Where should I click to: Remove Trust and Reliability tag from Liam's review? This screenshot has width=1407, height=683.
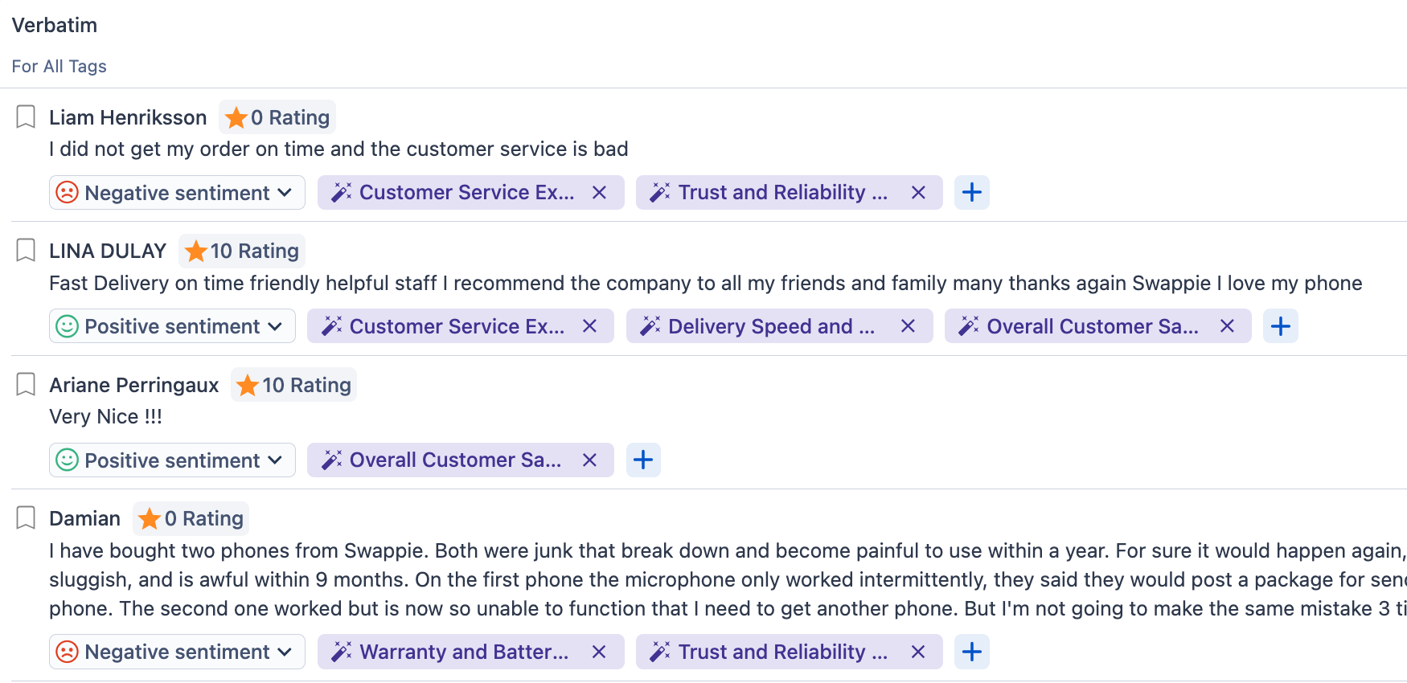pyautogui.click(x=918, y=192)
